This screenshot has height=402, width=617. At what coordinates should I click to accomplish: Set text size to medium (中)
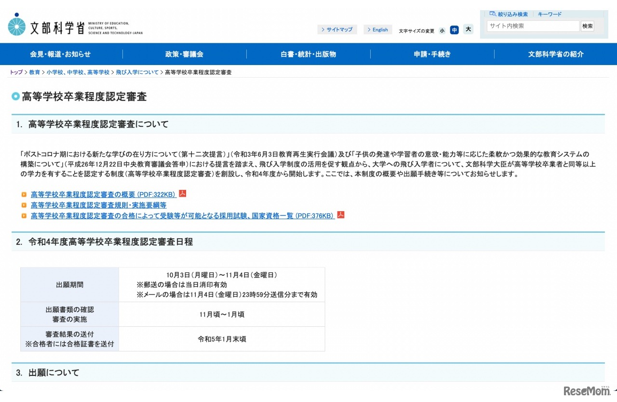click(454, 30)
